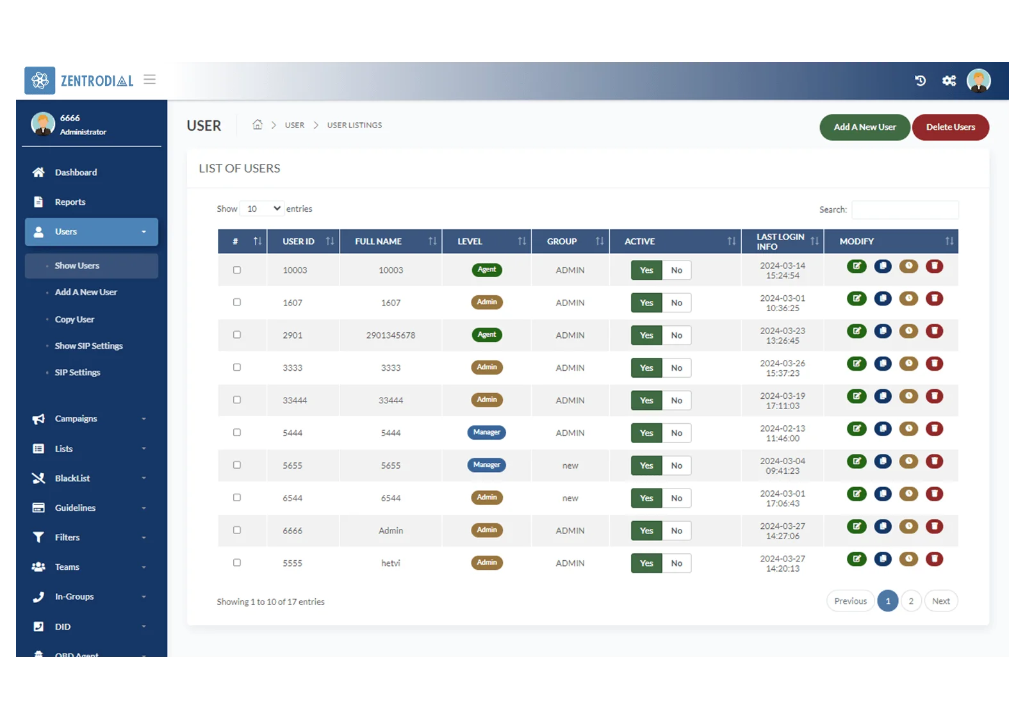Open the history icon in top header
This screenshot has width=1025, height=719.
tap(921, 81)
